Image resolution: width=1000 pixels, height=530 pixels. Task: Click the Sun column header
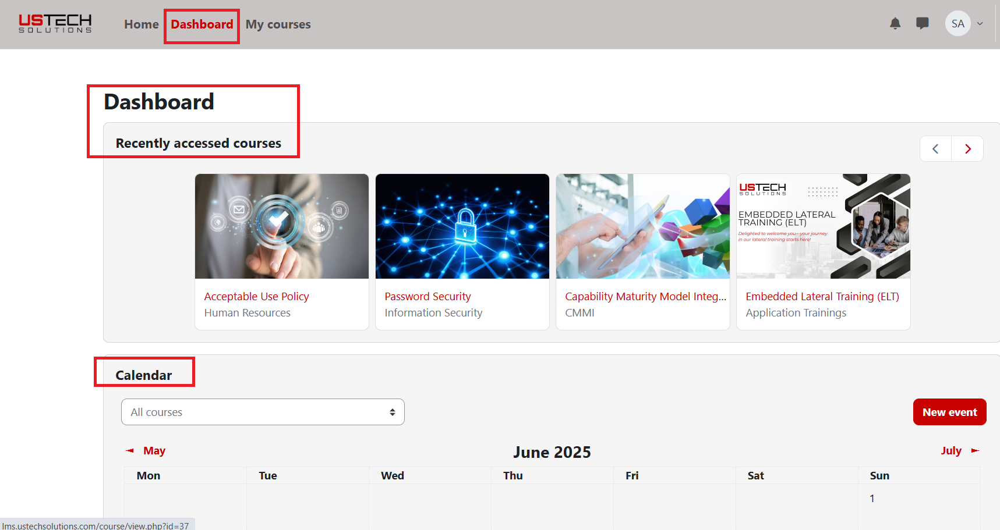pyautogui.click(x=879, y=476)
